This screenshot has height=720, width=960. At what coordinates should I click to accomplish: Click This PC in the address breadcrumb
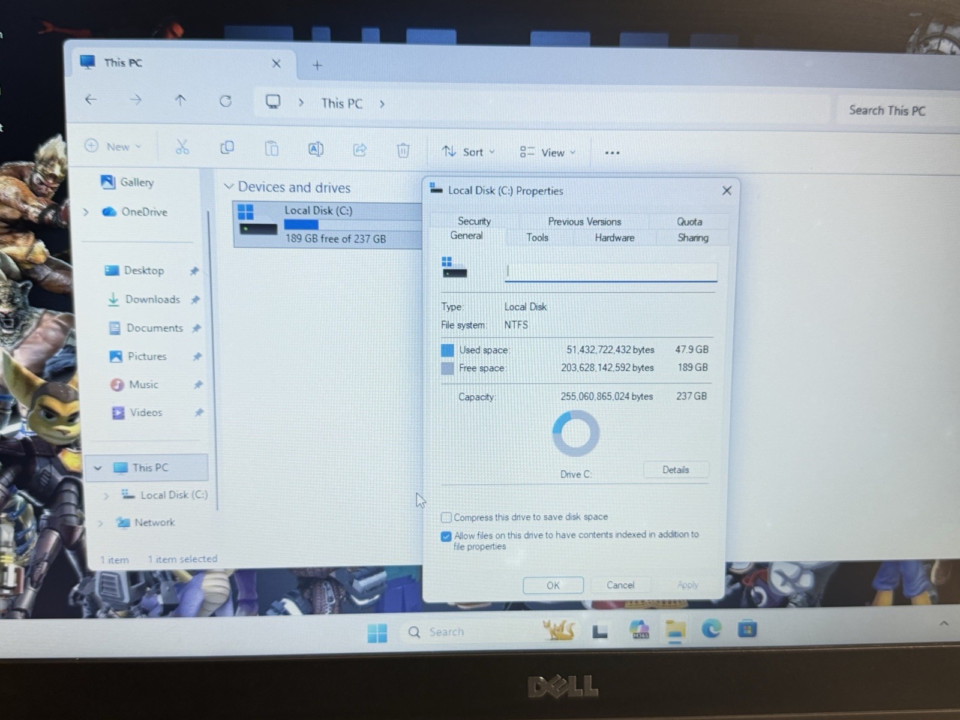(x=341, y=103)
